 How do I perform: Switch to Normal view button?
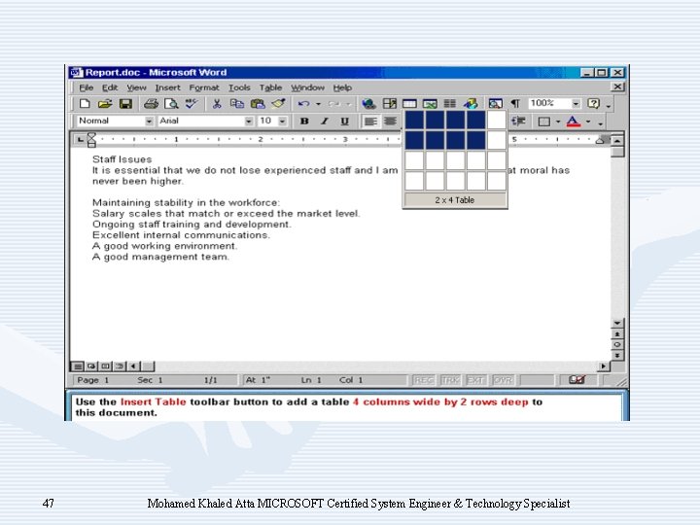click(x=77, y=367)
